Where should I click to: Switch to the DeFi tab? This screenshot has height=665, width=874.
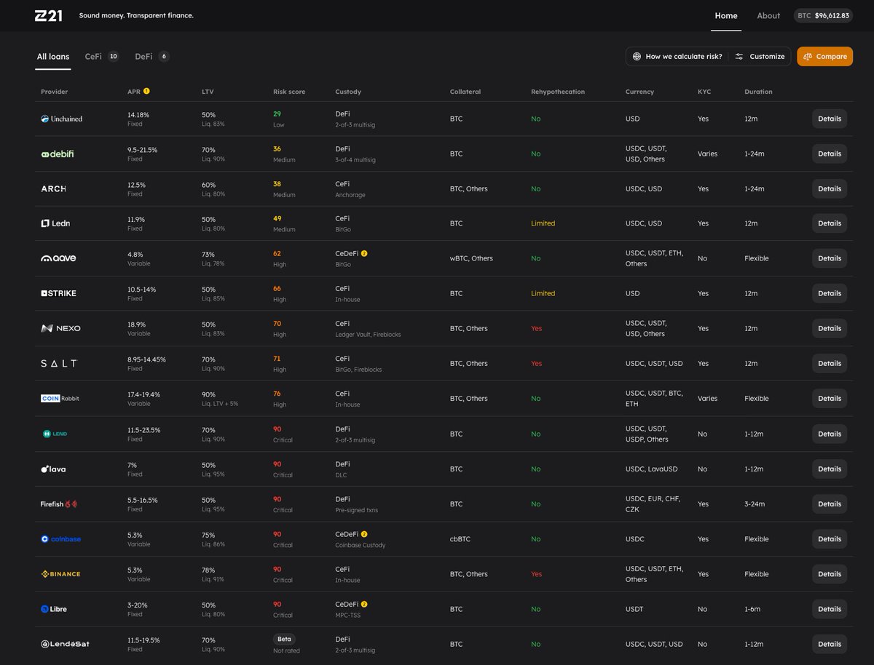(152, 56)
